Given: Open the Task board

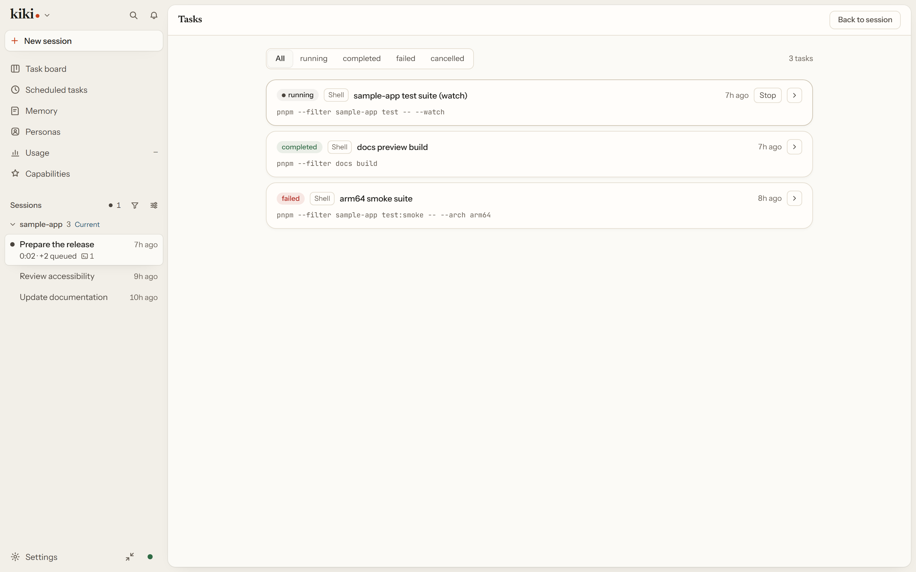Looking at the screenshot, I should point(84,69).
